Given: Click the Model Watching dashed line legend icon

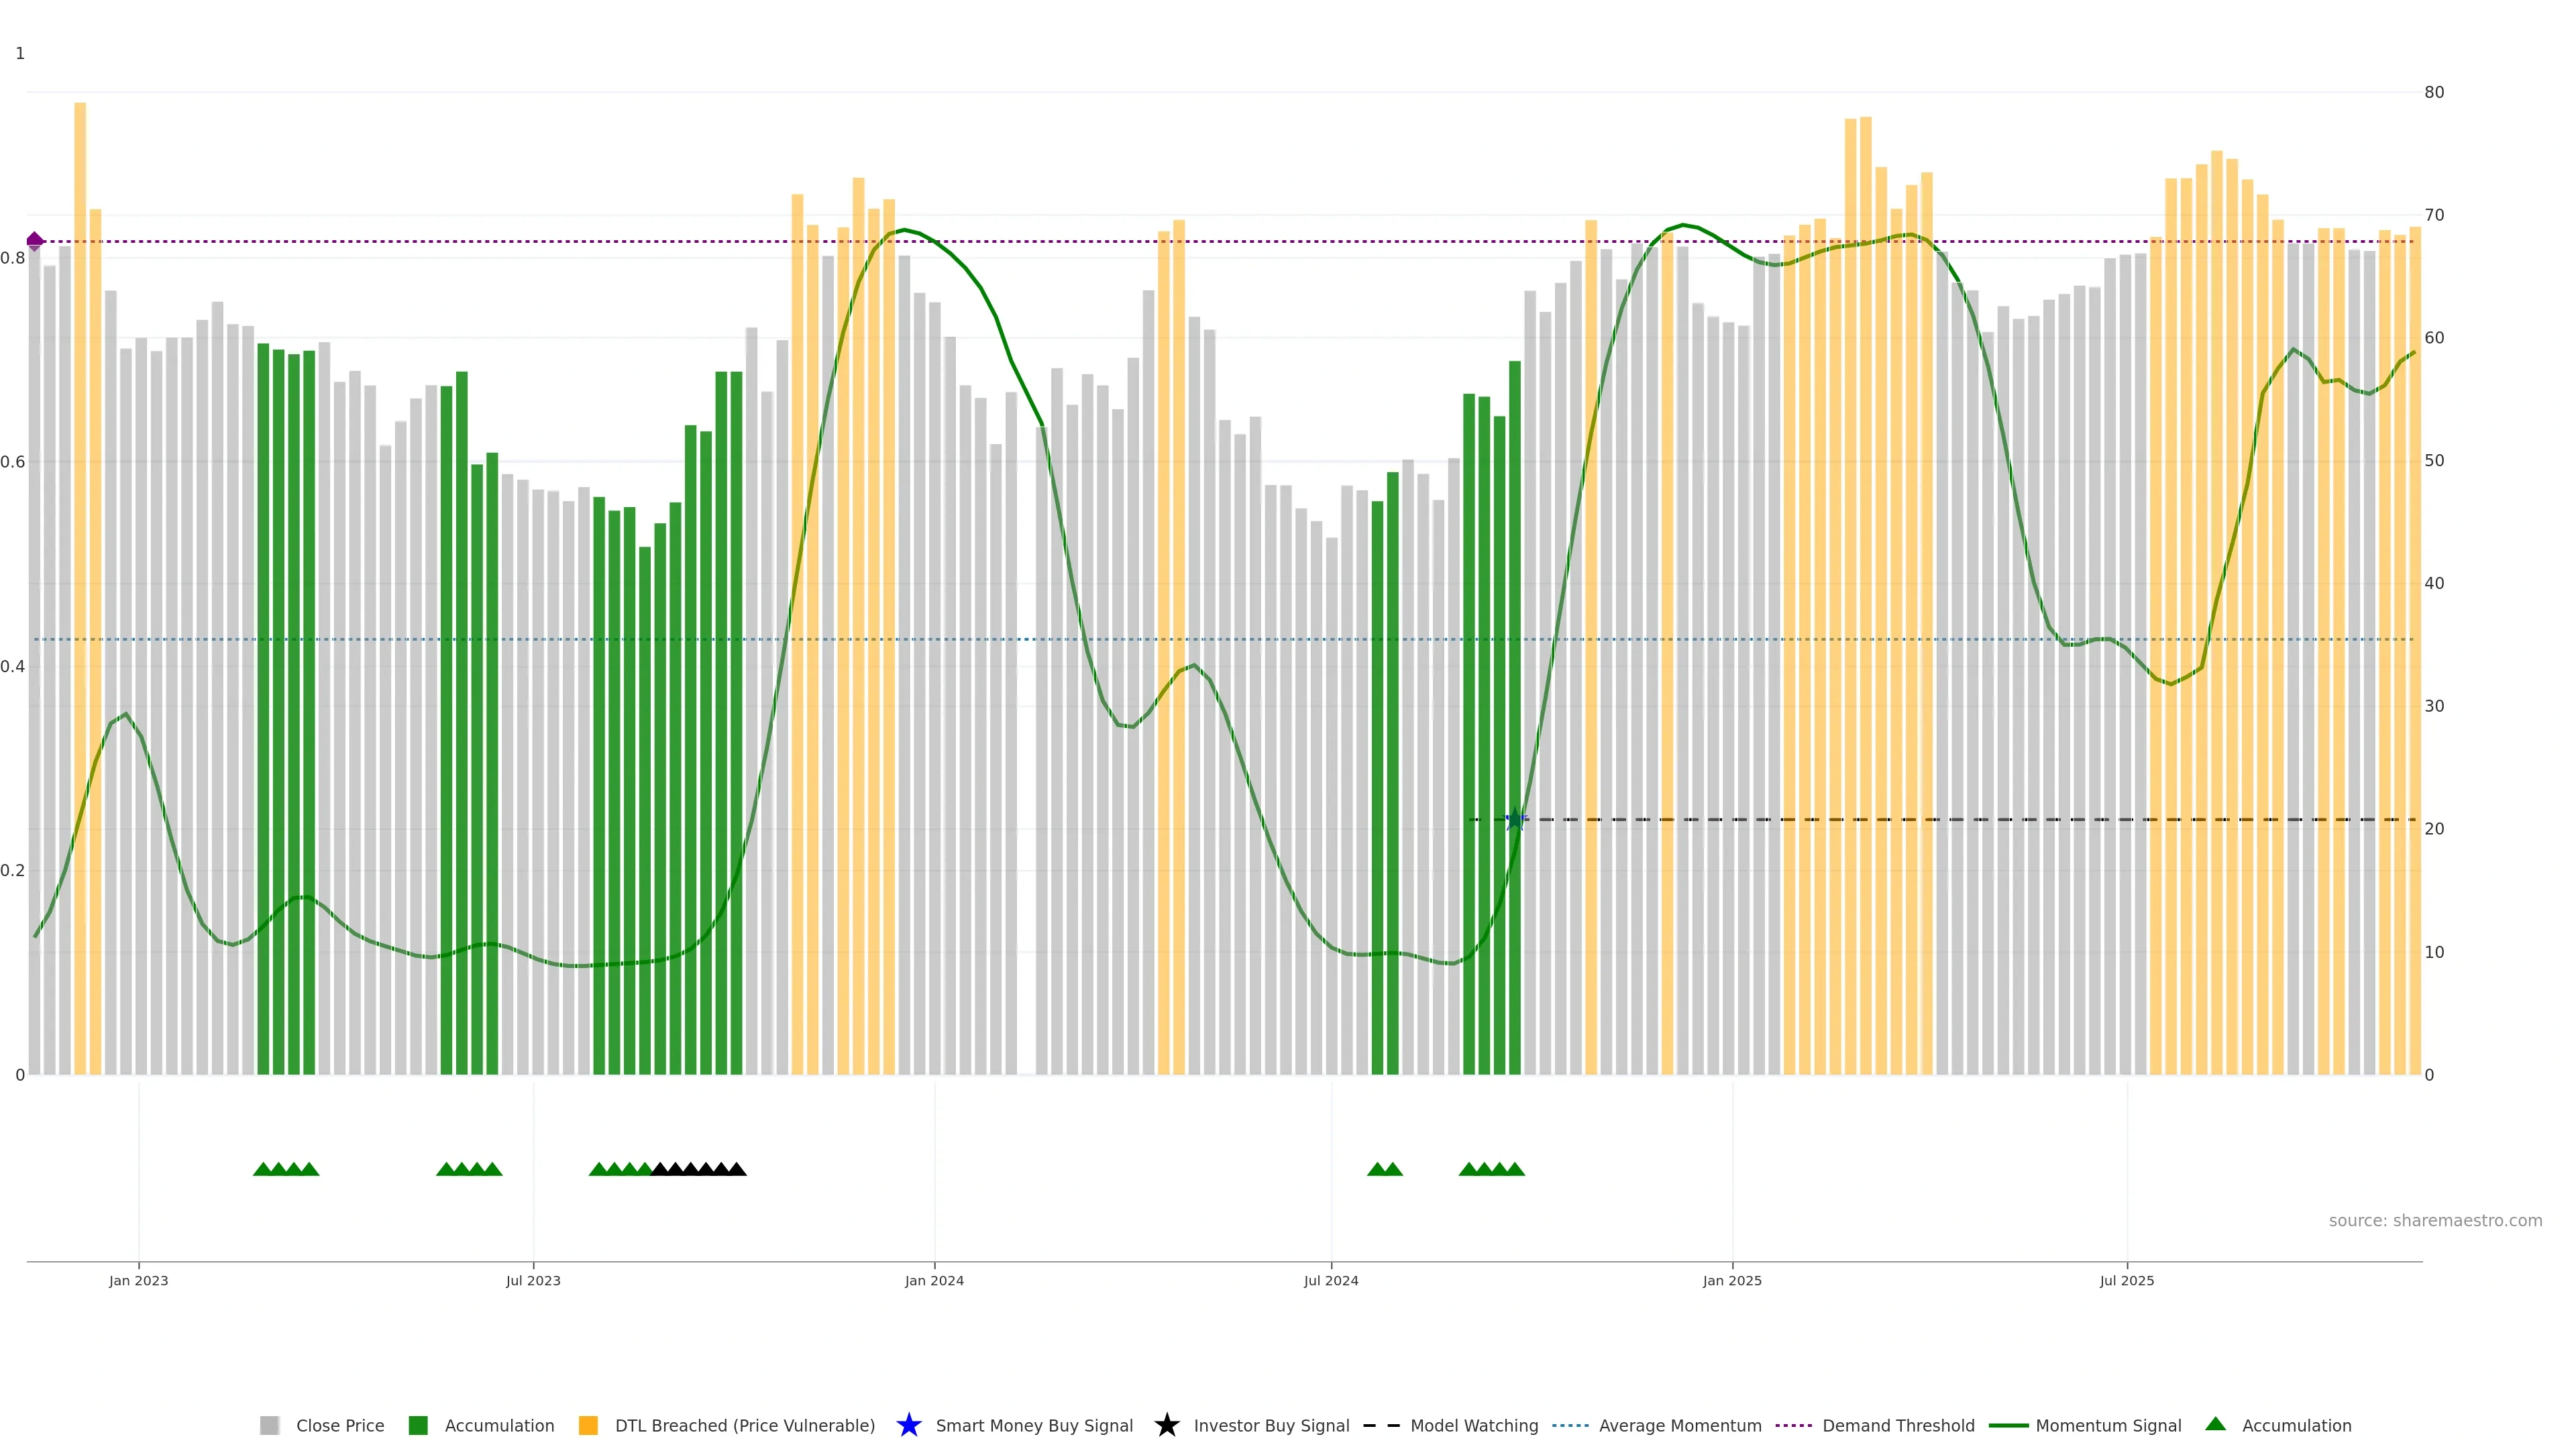Looking at the screenshot, I should (x=1382, y=1425).
